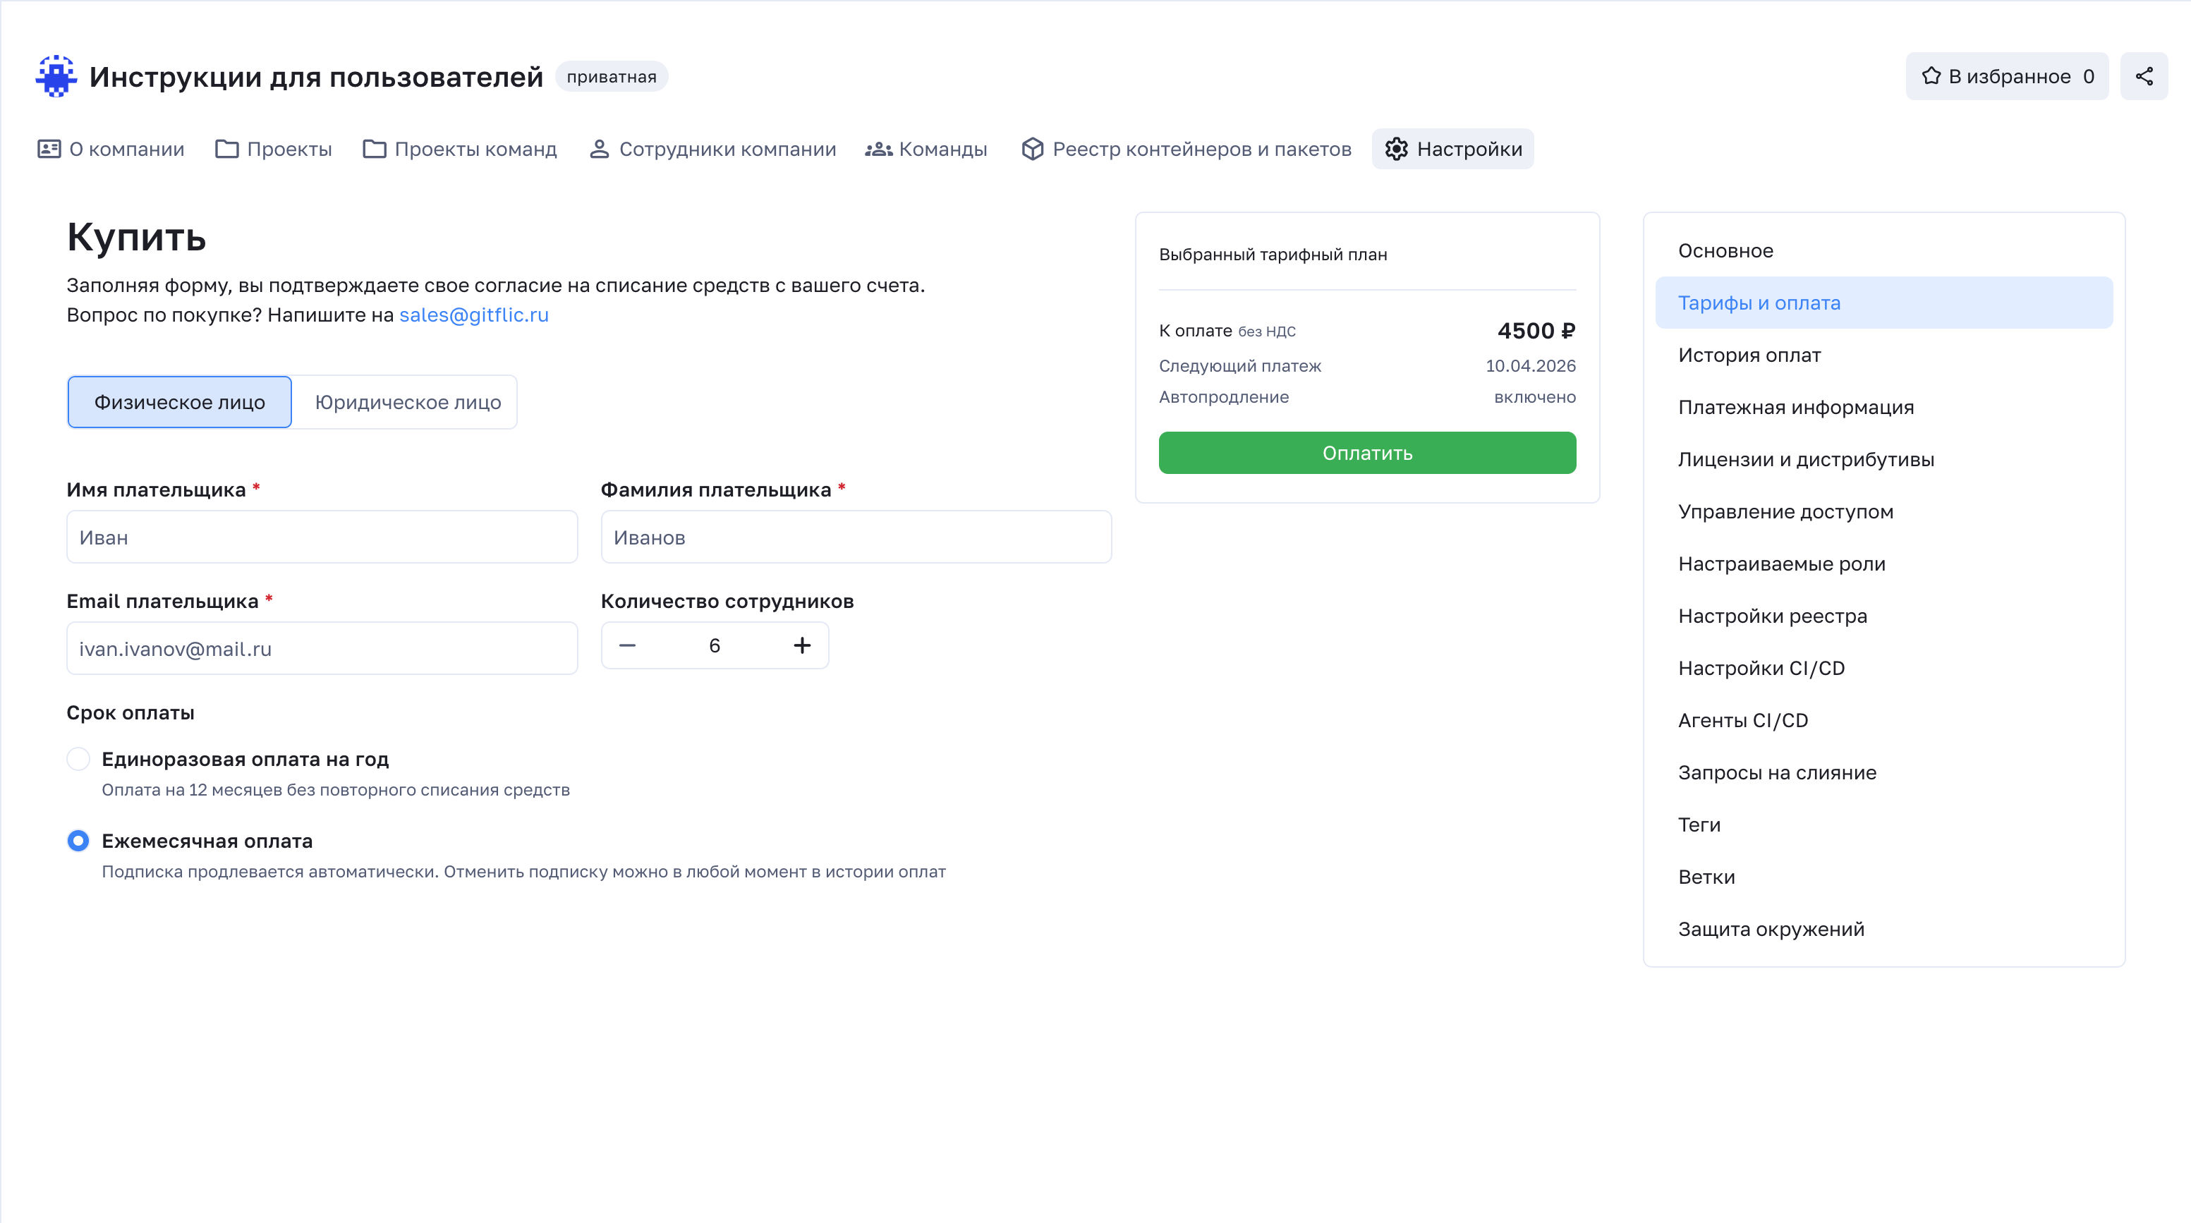2191x1223 pixels.
Task: Click the share icon button
Action: (x=2143, y=77)
